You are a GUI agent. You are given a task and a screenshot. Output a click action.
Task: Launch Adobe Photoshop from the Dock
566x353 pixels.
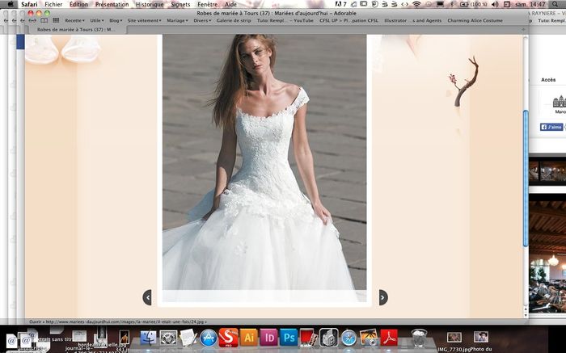point(289,338)
